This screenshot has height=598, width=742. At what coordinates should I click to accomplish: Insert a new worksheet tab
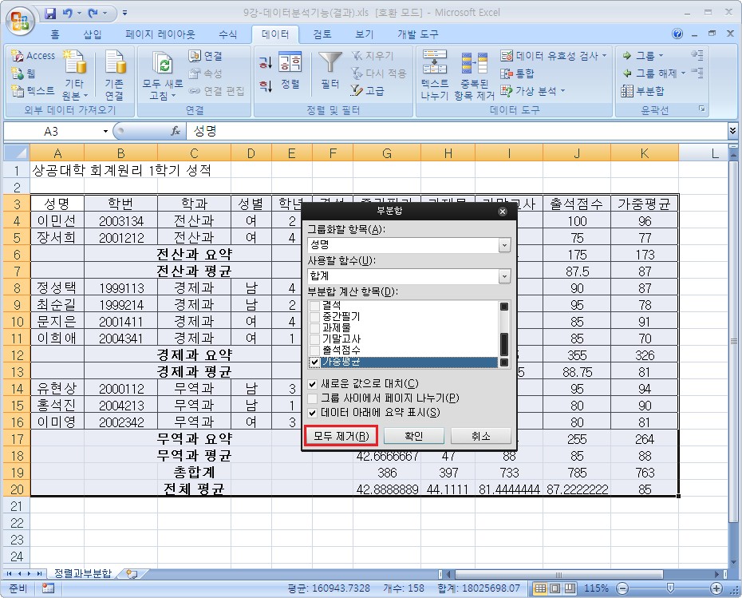pyautogui.click(x=132, y=574)
